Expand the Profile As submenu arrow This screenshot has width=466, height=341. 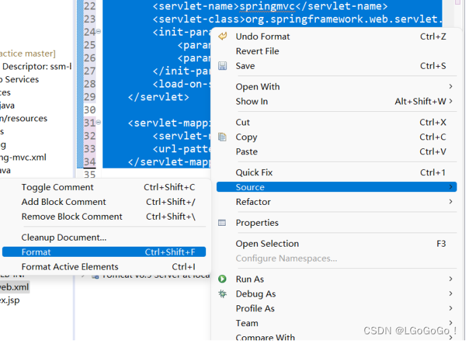tap(451, 308)
